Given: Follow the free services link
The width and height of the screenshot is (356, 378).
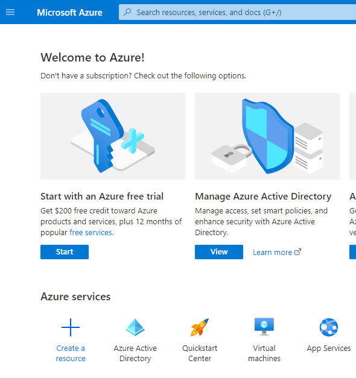Looking at the screenshot, I should 91,232.
